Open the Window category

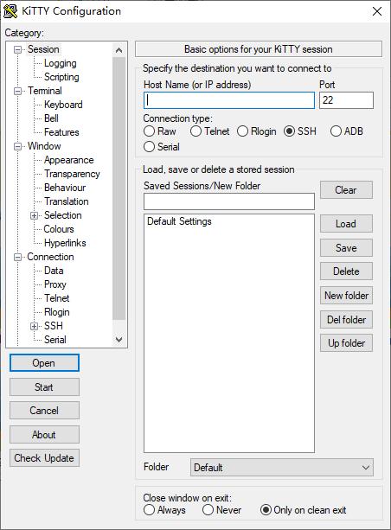(44, 146)
